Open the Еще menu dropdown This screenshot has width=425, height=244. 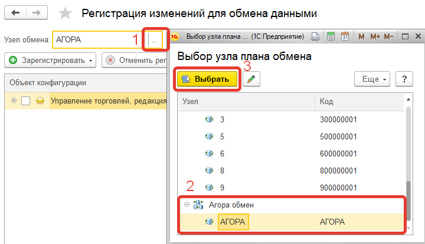(371, 79)
